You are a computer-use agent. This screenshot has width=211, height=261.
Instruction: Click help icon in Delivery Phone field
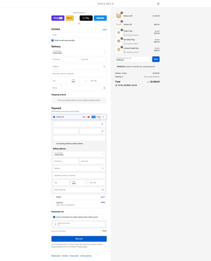pos(105,88)
